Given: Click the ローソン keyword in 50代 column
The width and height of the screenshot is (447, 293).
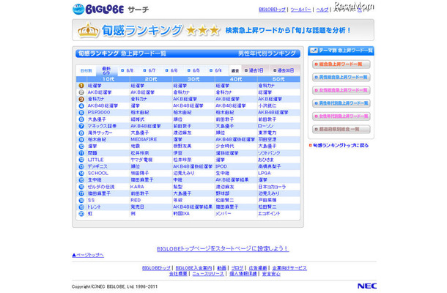Looking at the screenshot, I should tap(265, 126).
